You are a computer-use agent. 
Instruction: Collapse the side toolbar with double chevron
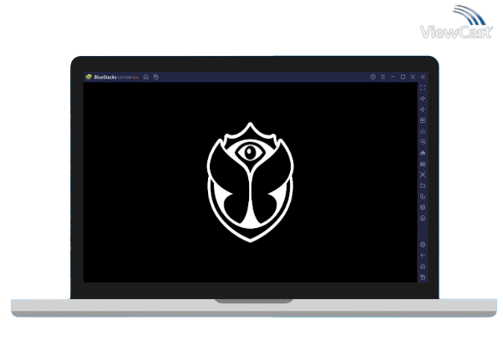pyautogui.click(x=423, y=77)
